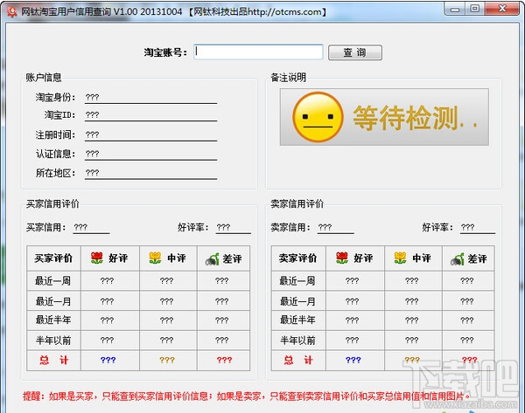
Task: Click the buyer 好评率 value
Action: pyautogui.click(x=233, y=228)
